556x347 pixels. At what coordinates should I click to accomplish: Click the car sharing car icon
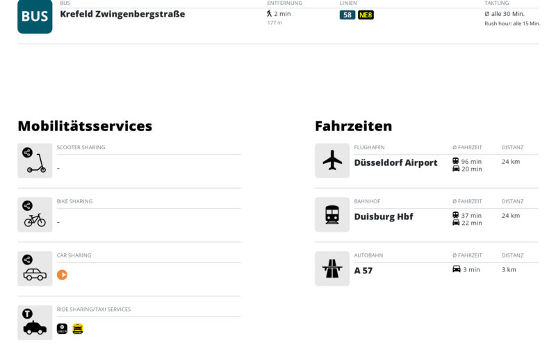[35, 269]
